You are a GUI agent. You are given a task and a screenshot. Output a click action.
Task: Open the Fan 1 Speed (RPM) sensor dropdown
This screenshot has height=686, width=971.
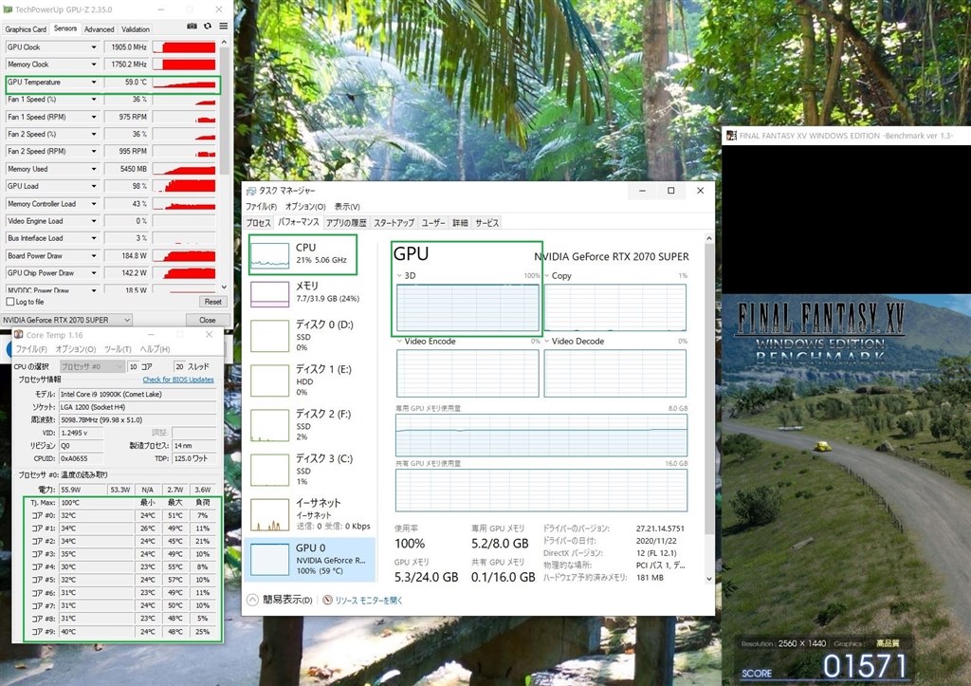point(94,117)
